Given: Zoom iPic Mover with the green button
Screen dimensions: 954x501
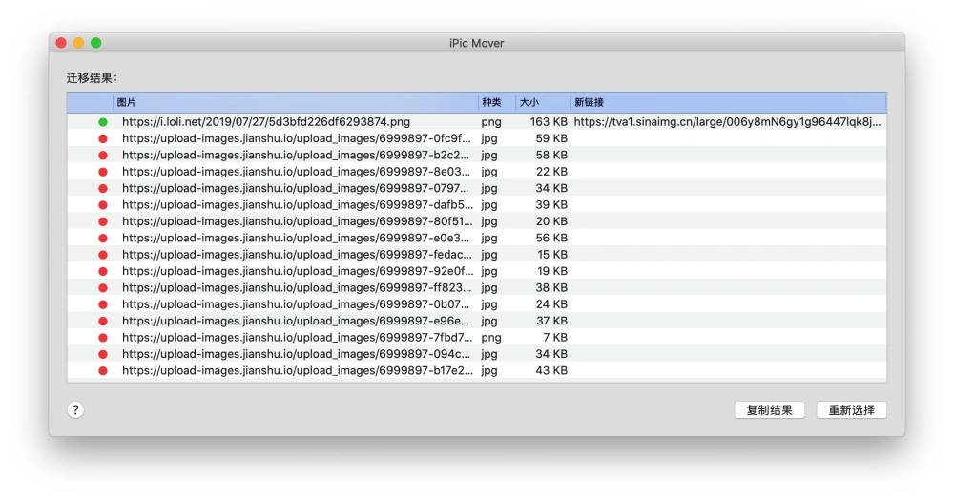Looking at the screenshot, I should (x=96, y=43).
